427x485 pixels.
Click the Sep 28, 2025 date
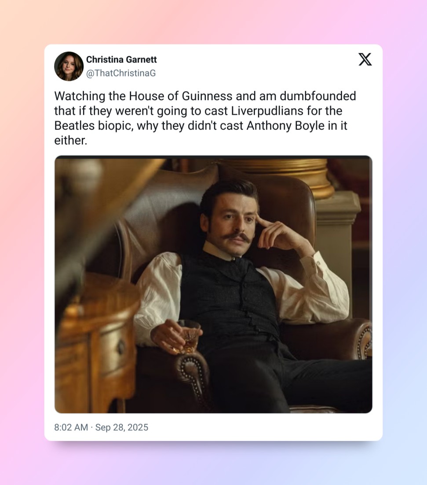(122, 427)
